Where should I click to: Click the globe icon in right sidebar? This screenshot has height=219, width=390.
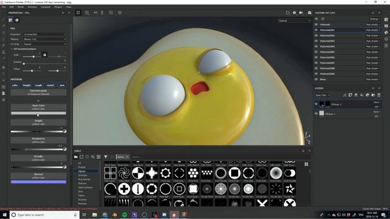(386, 32)
